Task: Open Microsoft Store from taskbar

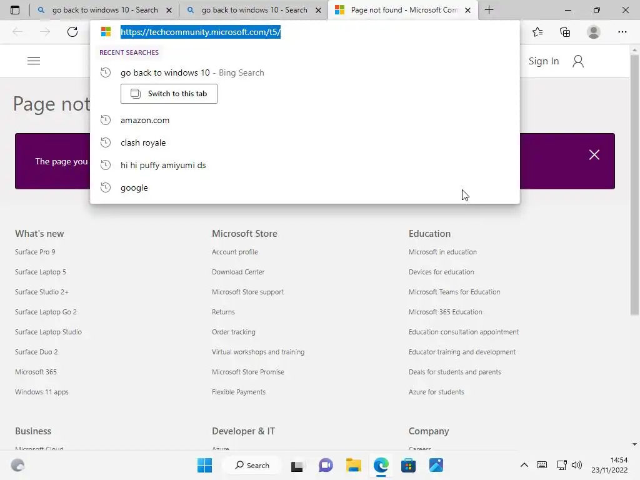Action: (x=408, y=465)
